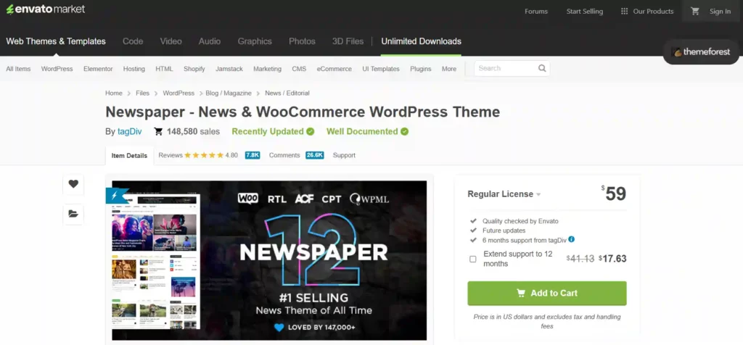Click the Envato Market logo
The width and height of the screenshot is (743, 345).
(x=45, y=9)
